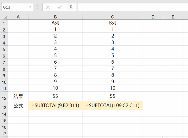
Task: Select column C header
Action: (113, 17)
